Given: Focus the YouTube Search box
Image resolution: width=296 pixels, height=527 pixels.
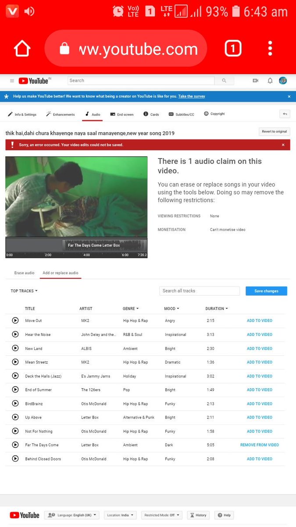Looking at the screenshot, I should (141, 81).
